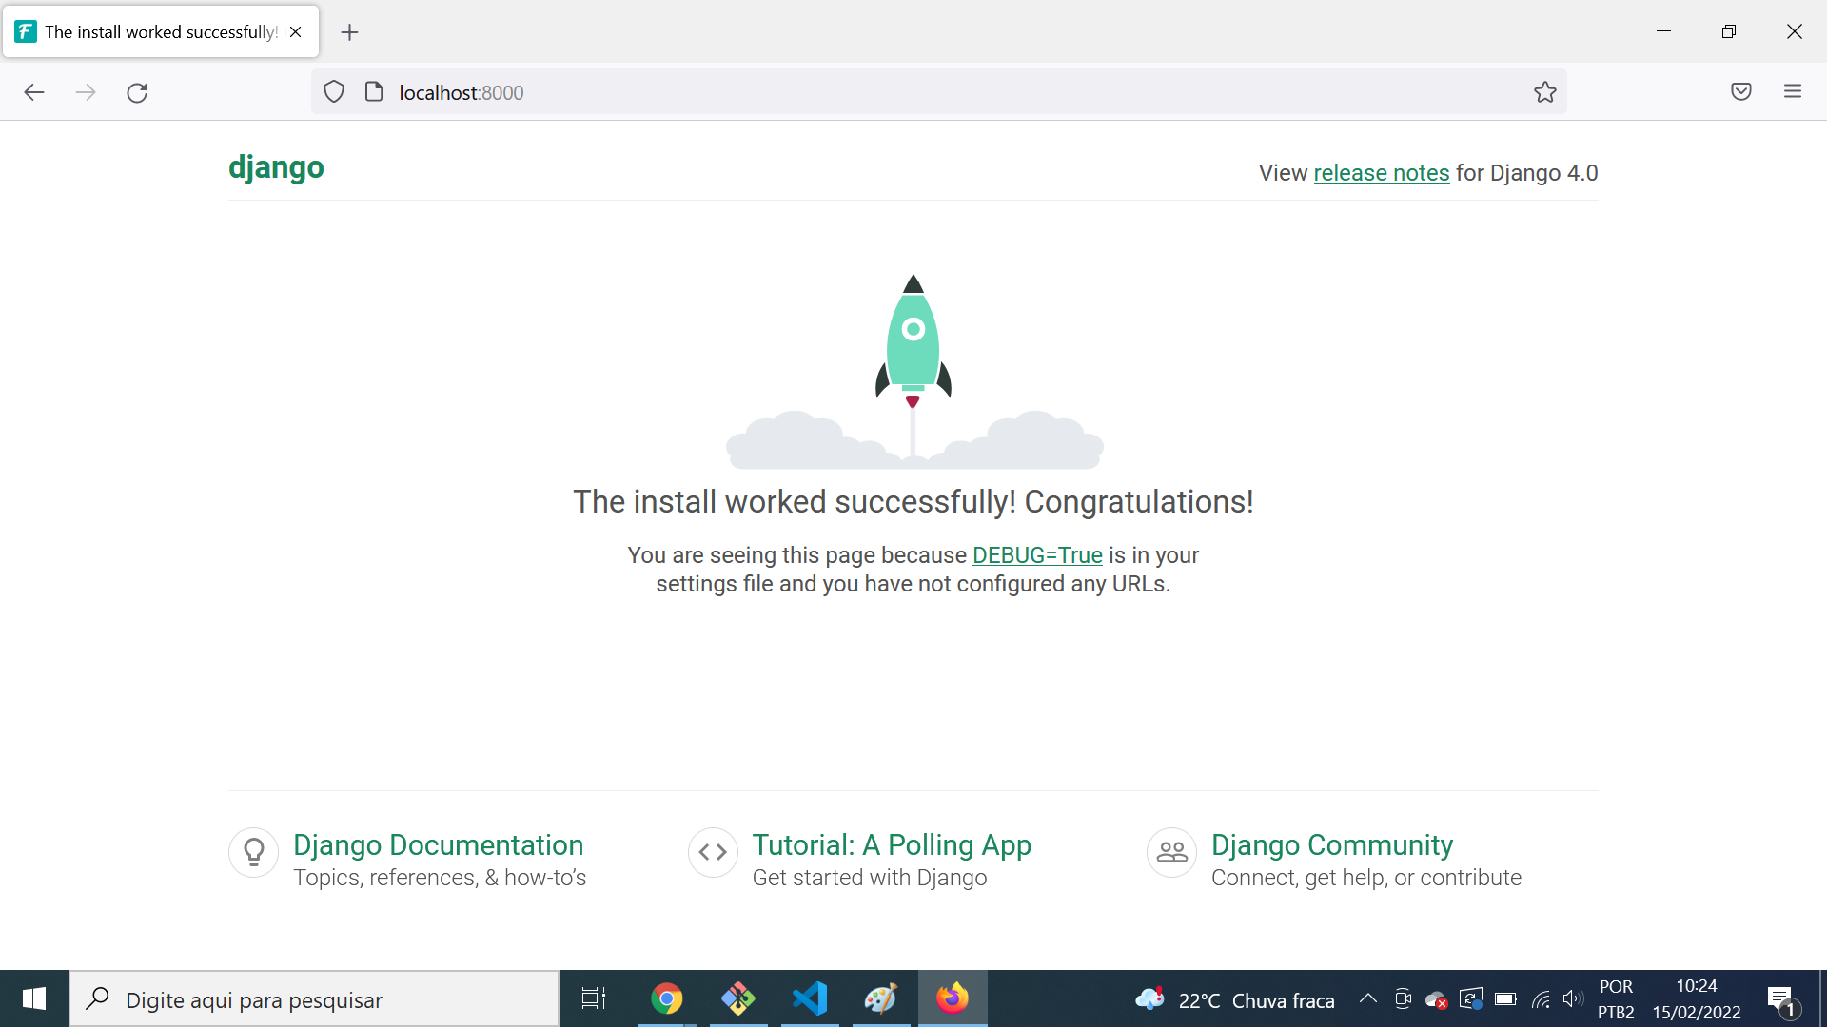Open the release notes link
The image size is (1827, 1027).
point(1381,173)
